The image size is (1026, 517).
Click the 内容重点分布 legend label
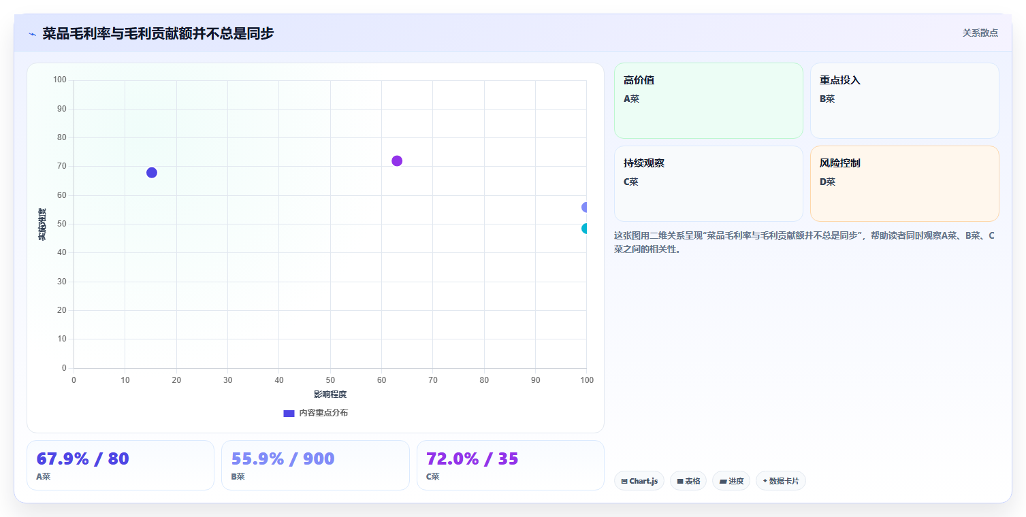pyautogui.click(x=323, y=413)
